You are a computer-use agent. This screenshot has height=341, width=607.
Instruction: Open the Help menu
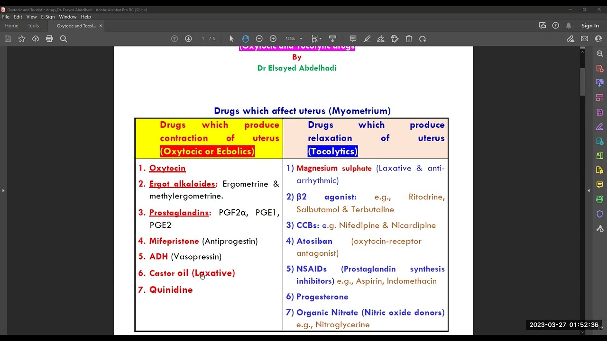point(86,17)
